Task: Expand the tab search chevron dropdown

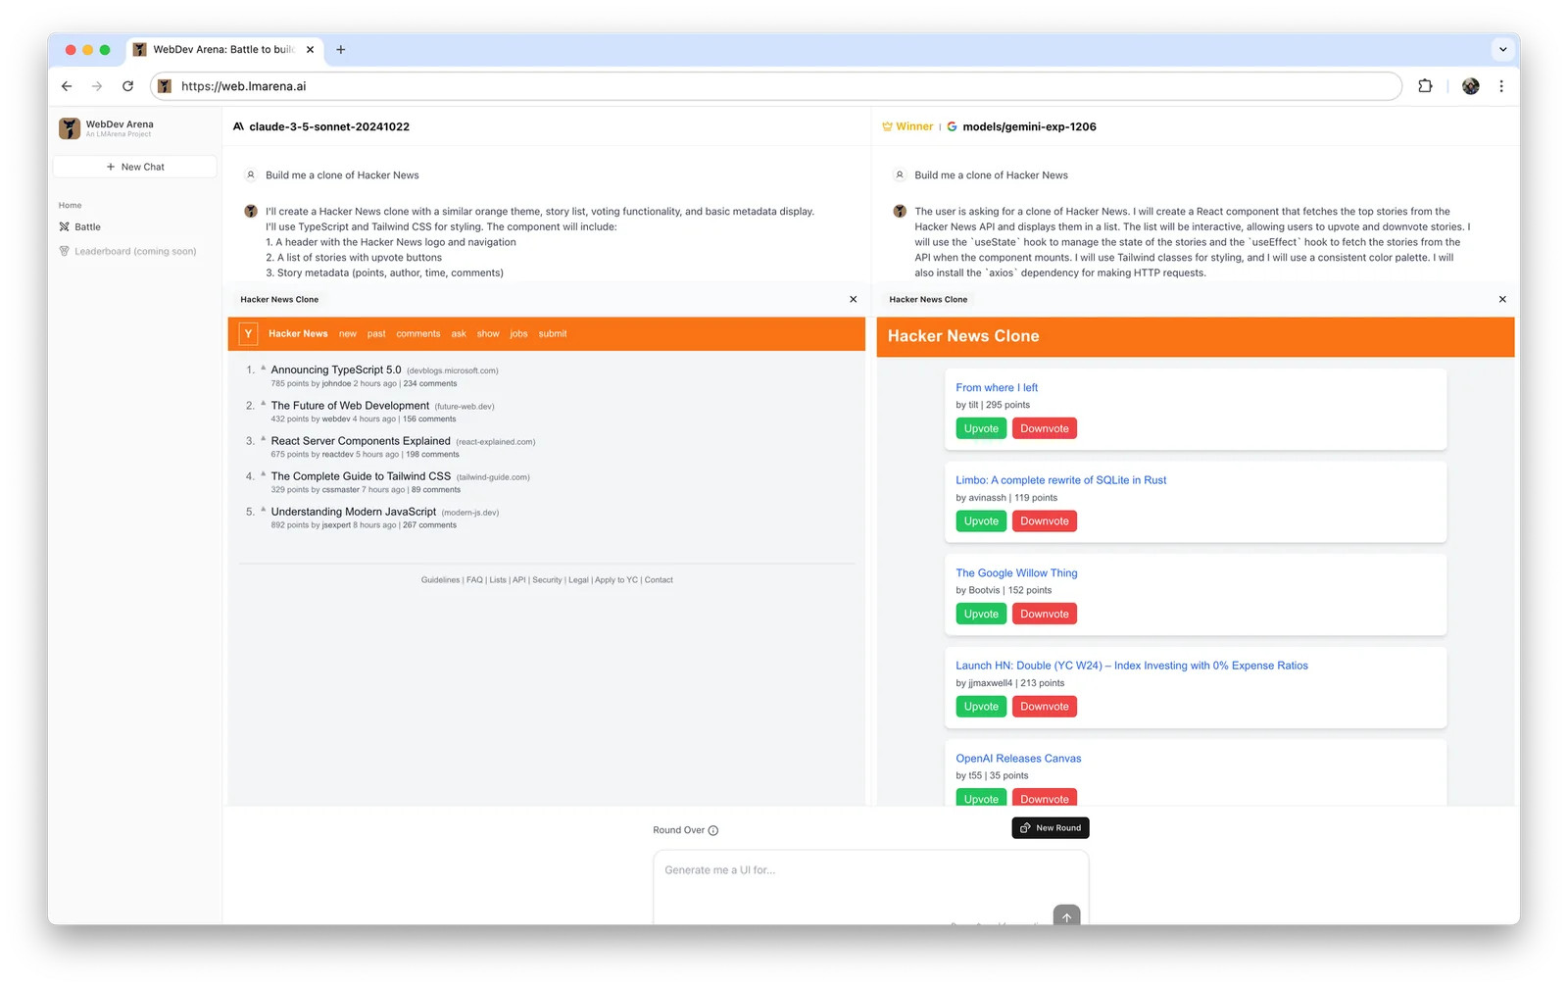Action: (1502, 49)
